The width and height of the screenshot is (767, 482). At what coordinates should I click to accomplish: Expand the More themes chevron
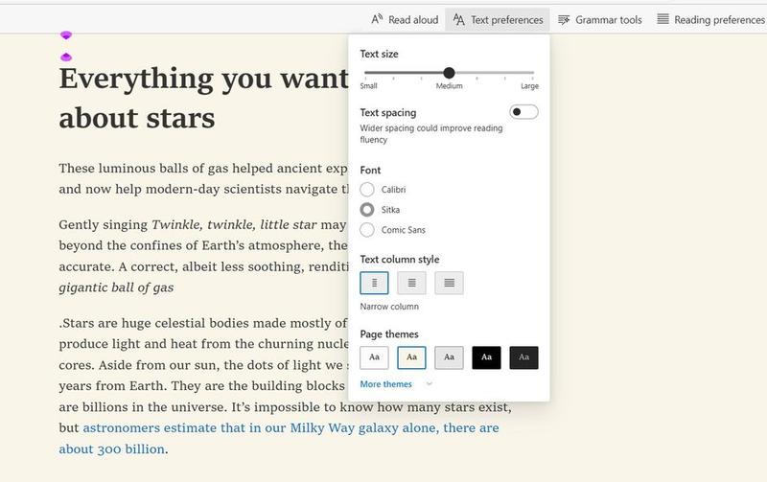pos(429,384)
